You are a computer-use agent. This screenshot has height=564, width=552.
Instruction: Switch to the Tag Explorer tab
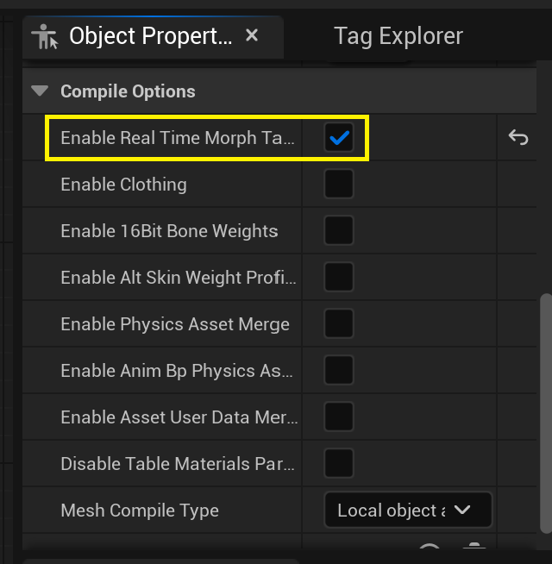(398, 36)
